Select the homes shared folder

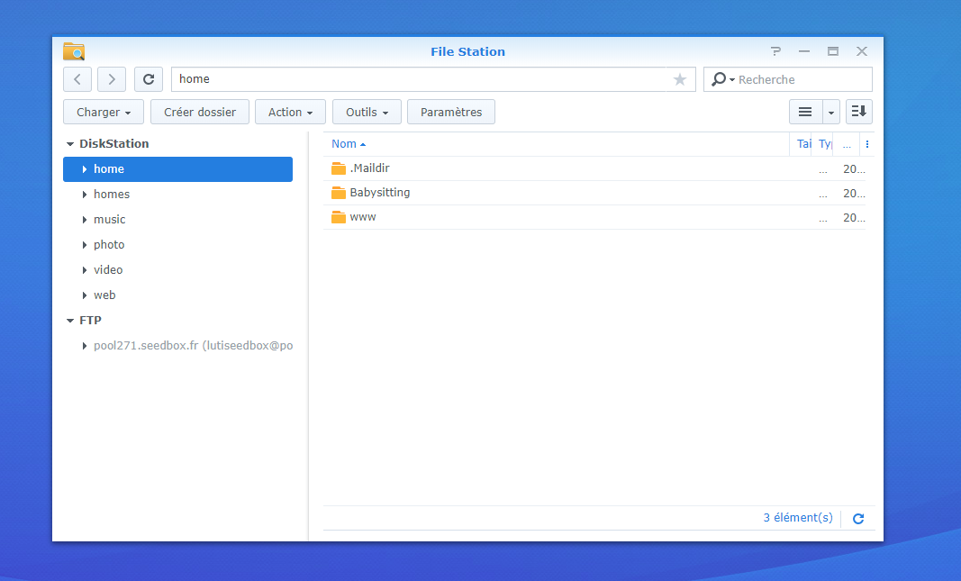point(112,195)
